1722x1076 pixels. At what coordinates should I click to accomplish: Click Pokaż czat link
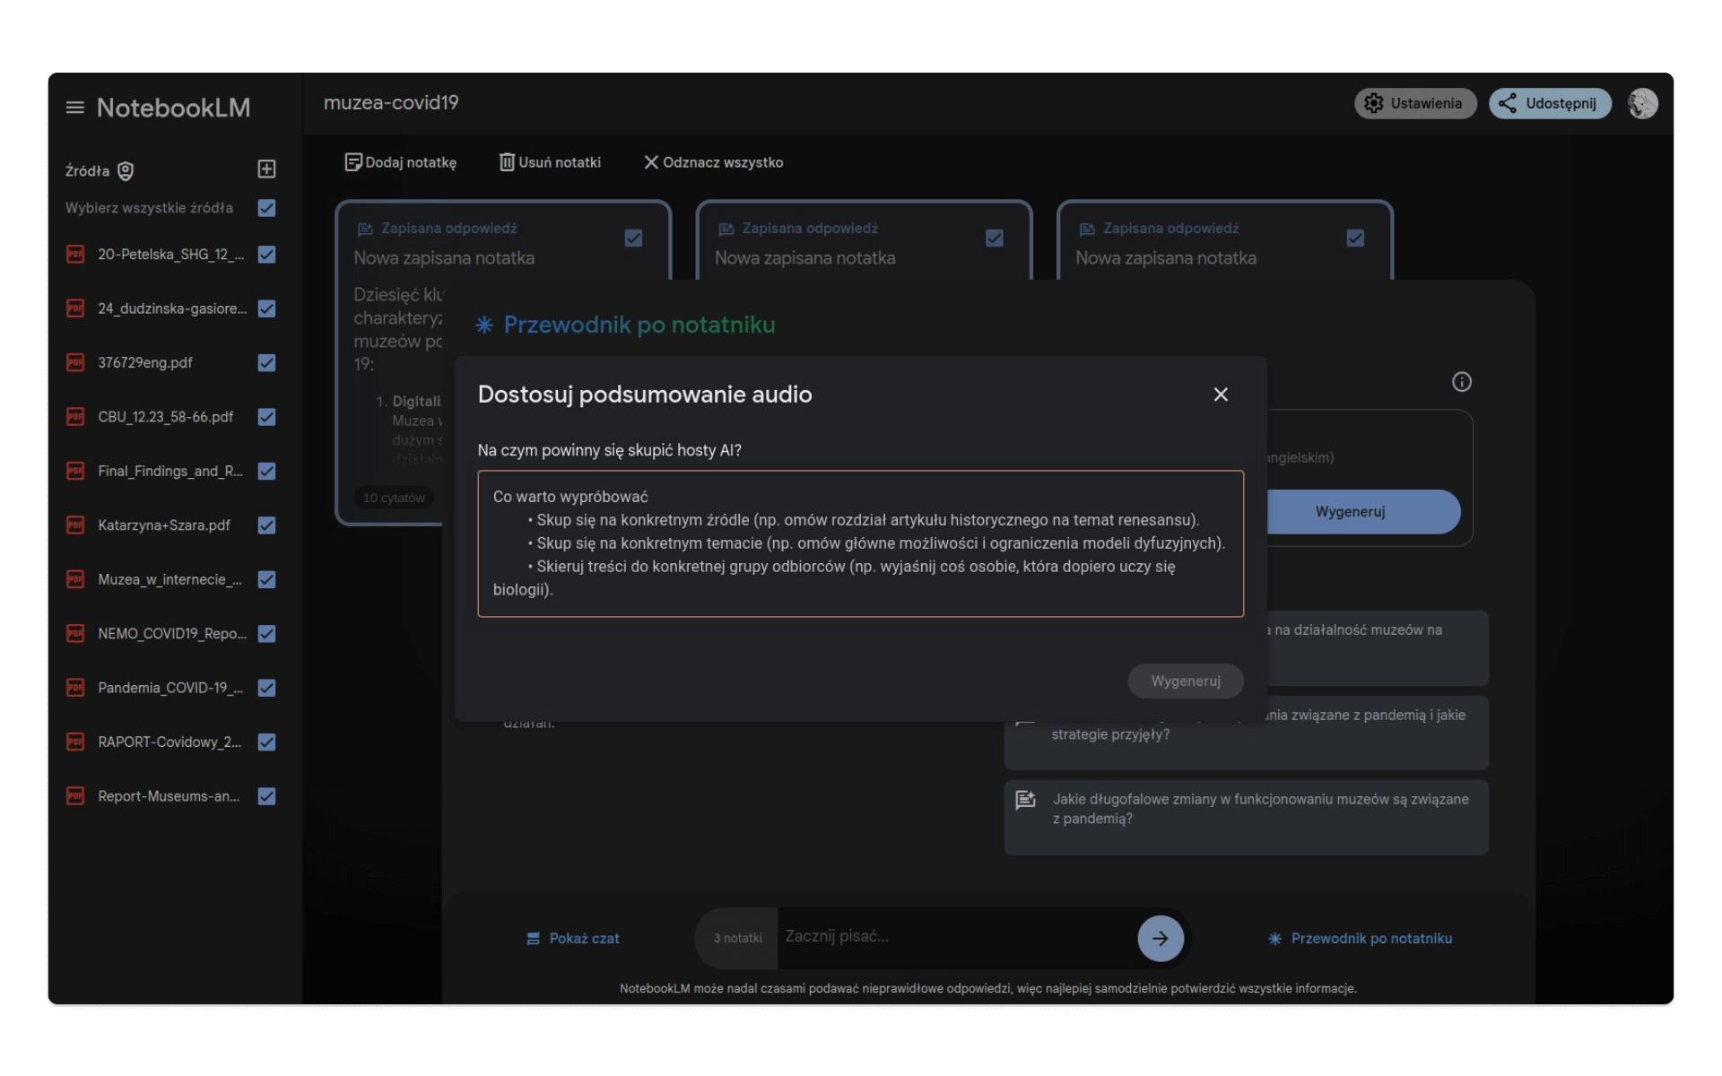(x=573, y=939)
